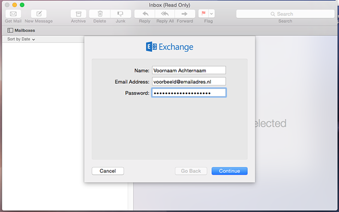Viewport: 339px width, 212px height.
Task: Compose with the New Message icon
Action: tap(39, 14)
